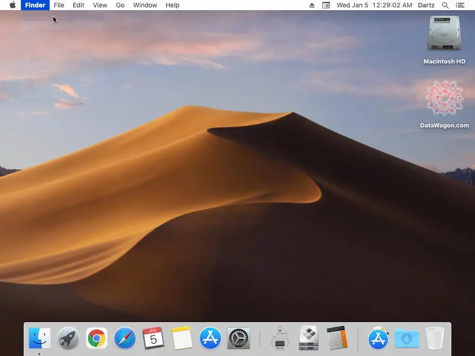Screen dimensions: 475x356
Task: Open App Store icon next to Notes
Action: (210, 338)
